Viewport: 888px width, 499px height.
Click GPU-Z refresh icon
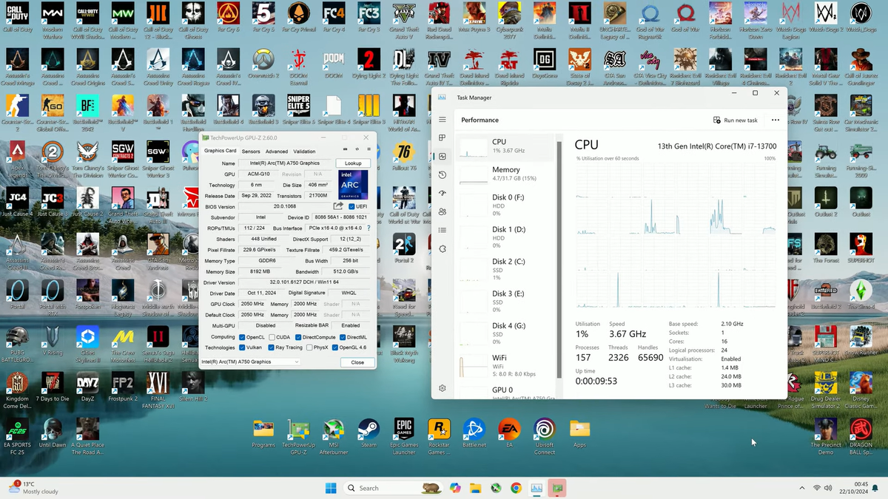tap(357, 150)
